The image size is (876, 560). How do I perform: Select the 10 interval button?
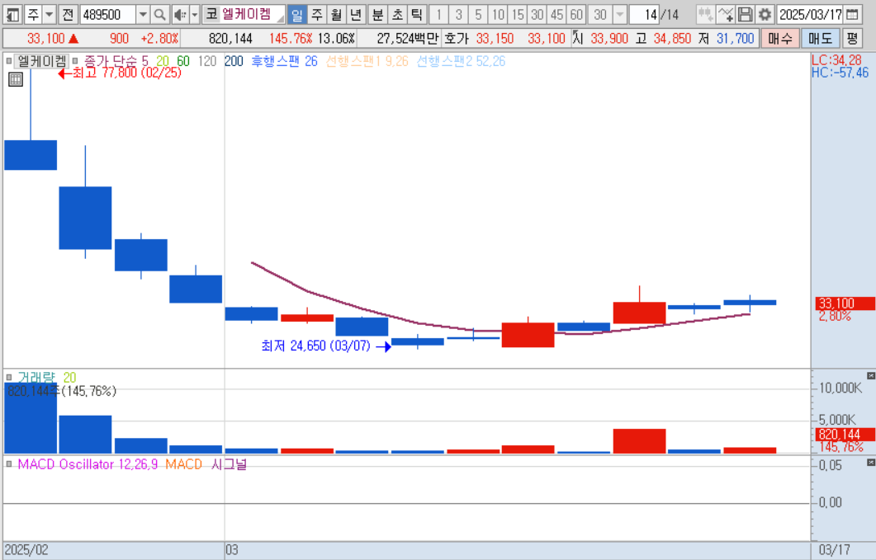click(498, 15)
